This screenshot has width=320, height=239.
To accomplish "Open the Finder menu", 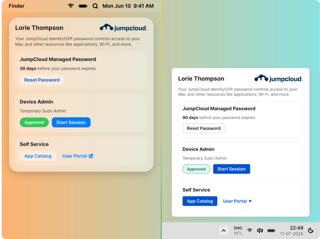I will (17, 6).
